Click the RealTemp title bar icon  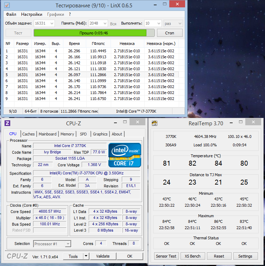[154, 123]
